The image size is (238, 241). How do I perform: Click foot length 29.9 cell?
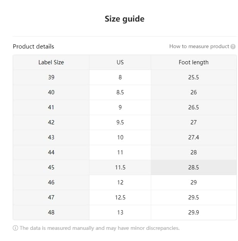[194, 213]
